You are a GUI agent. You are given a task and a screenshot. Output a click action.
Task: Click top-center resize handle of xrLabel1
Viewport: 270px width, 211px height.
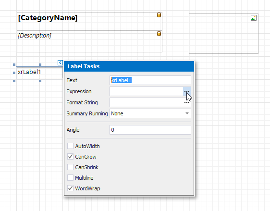click(40, 64)
